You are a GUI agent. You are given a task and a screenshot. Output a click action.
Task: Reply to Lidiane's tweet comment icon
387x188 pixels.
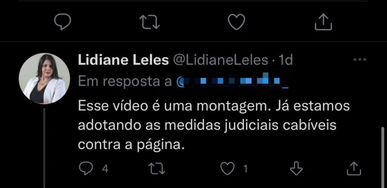point(86,169)
